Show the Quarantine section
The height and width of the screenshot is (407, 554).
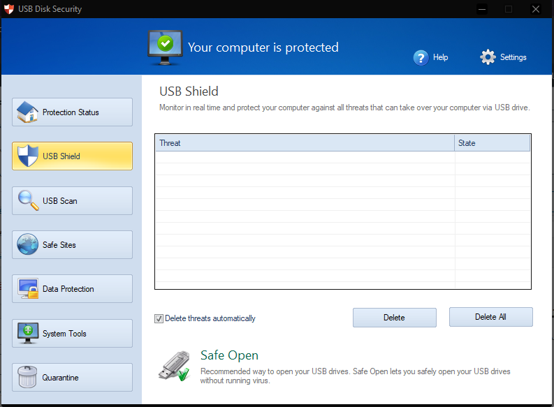click(x=72, y=378)
